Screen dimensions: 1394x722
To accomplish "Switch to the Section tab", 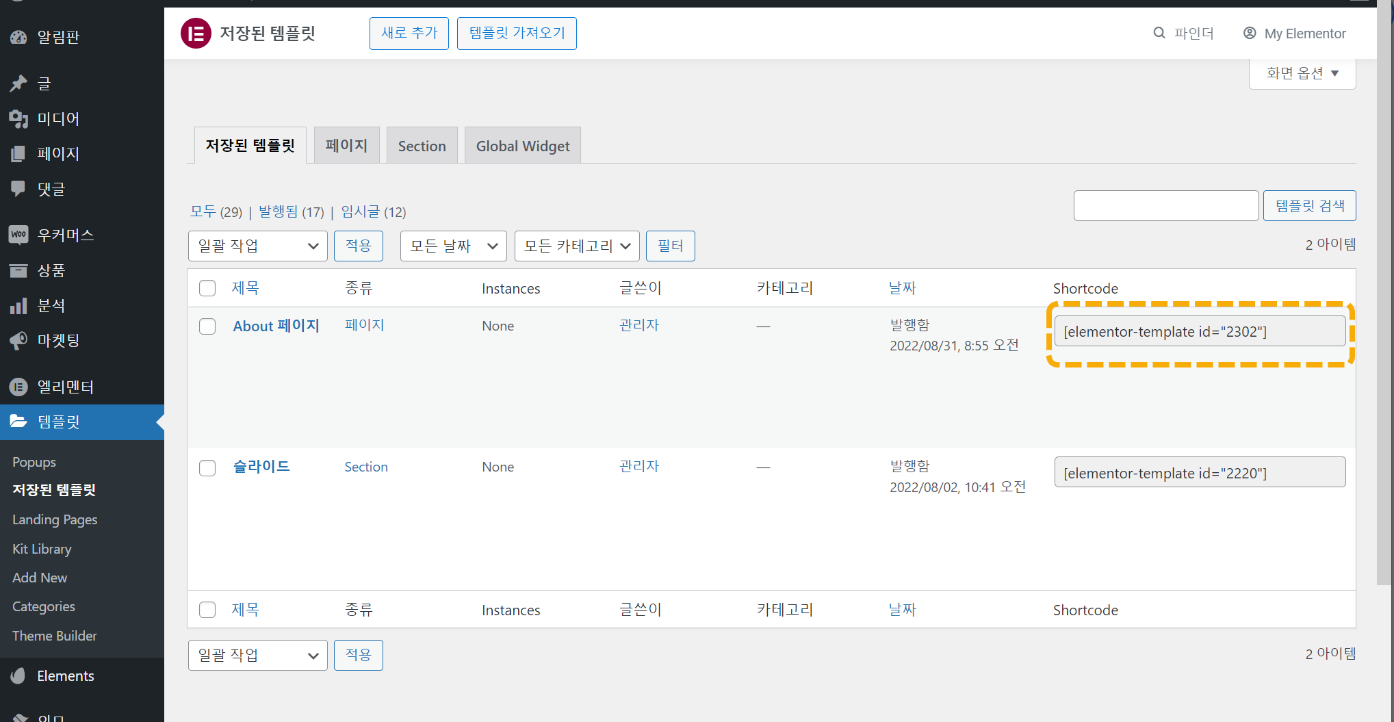I will 422,145.
